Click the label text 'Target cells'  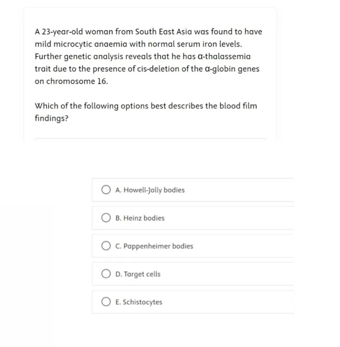(138, 274)
